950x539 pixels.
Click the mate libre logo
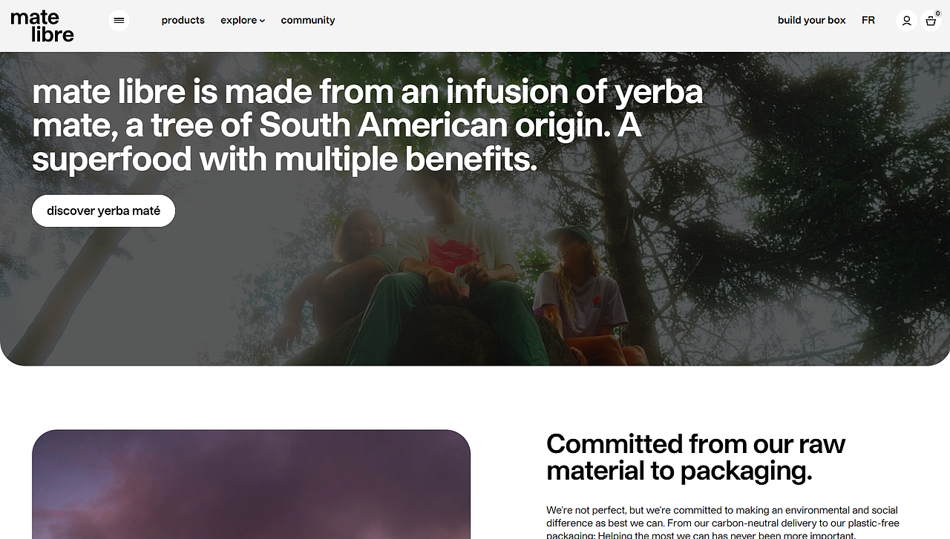(42, 26)
